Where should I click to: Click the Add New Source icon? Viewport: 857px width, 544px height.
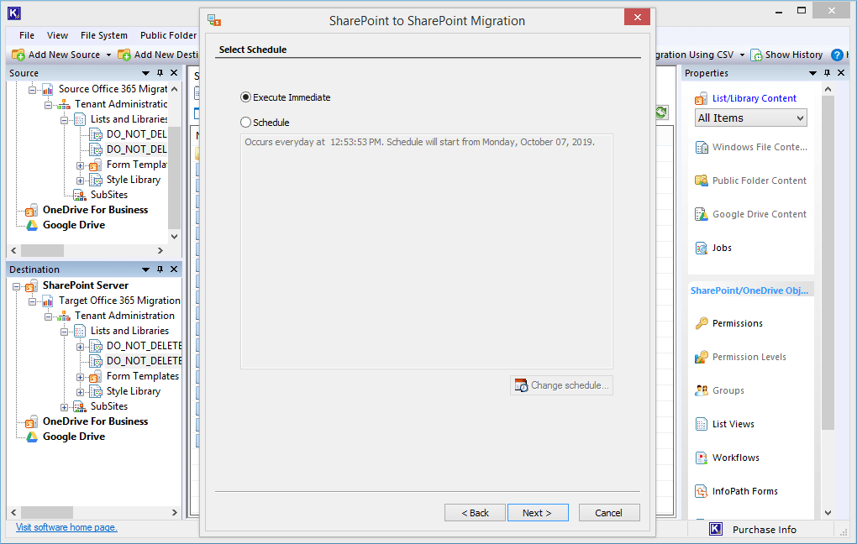point(18,55)
